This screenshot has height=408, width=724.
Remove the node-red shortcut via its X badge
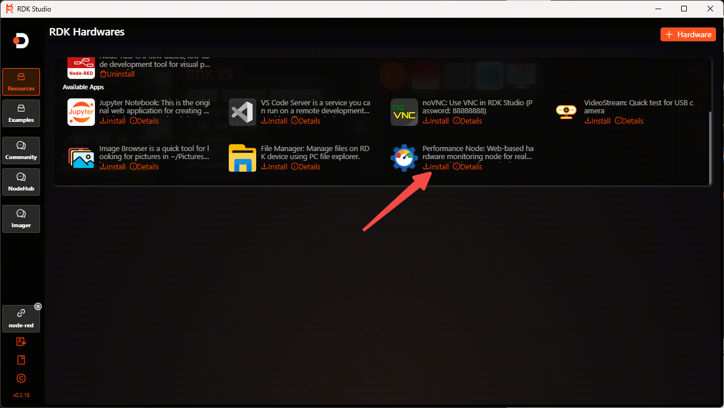tap(38, 306)
